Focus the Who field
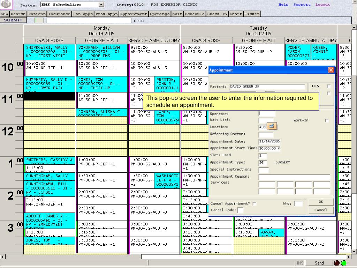This screenshot has height=268, width=357. point(298,203)
